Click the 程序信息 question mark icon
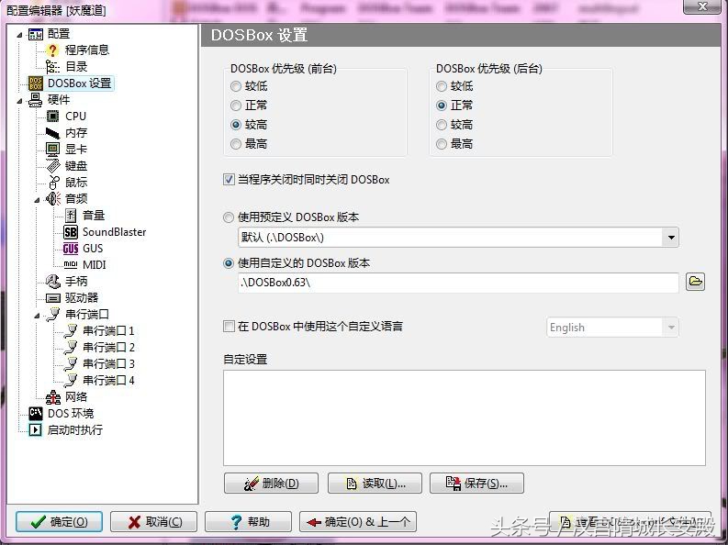The image size is (728, 545). [x=53, y=50]
